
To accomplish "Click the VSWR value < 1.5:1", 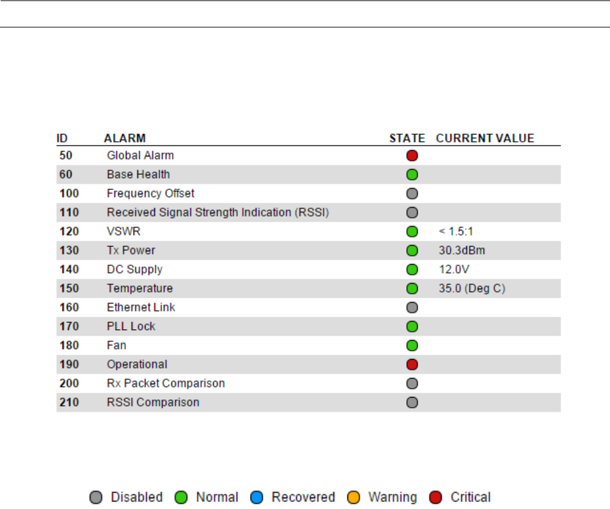I will point(456,232).
